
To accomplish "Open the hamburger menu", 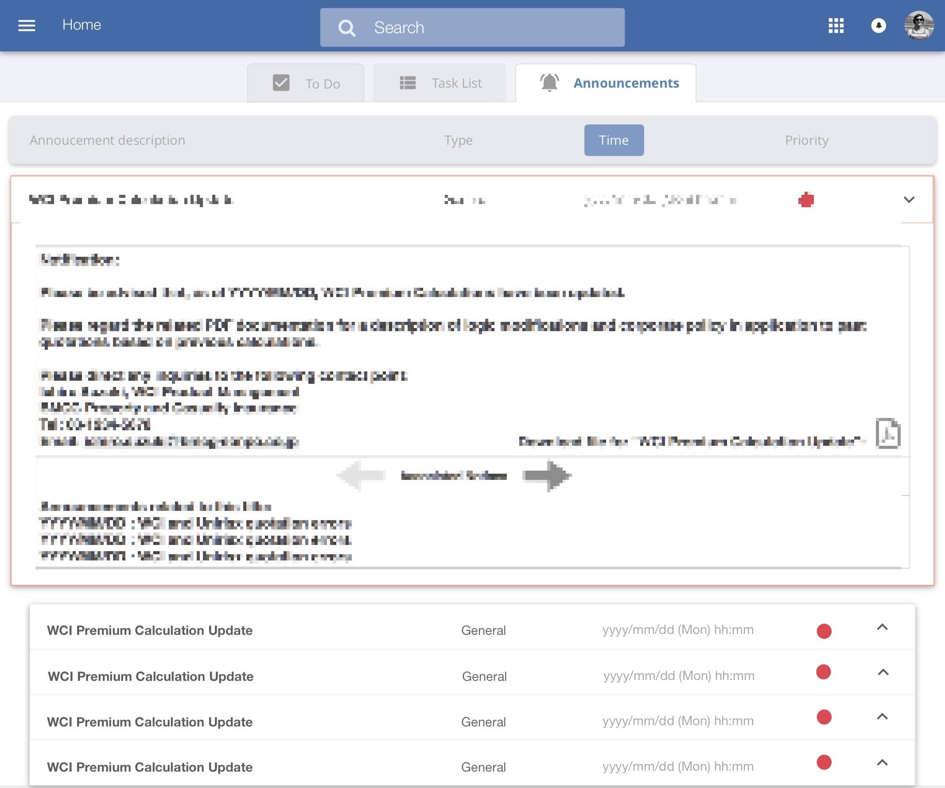I will 27,25.
